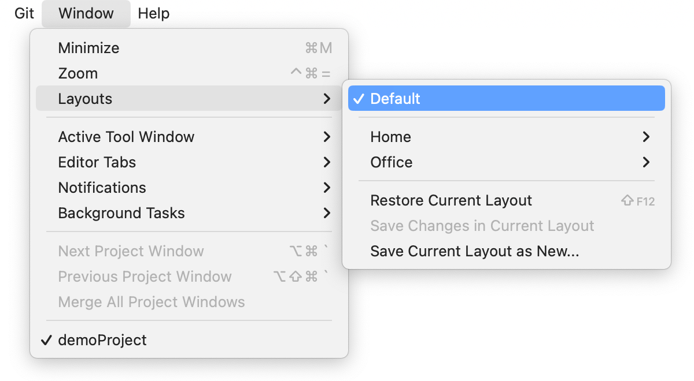
Task: Expand the Office layout submenu
Action: pyautogui.click(x=392, y=162)
